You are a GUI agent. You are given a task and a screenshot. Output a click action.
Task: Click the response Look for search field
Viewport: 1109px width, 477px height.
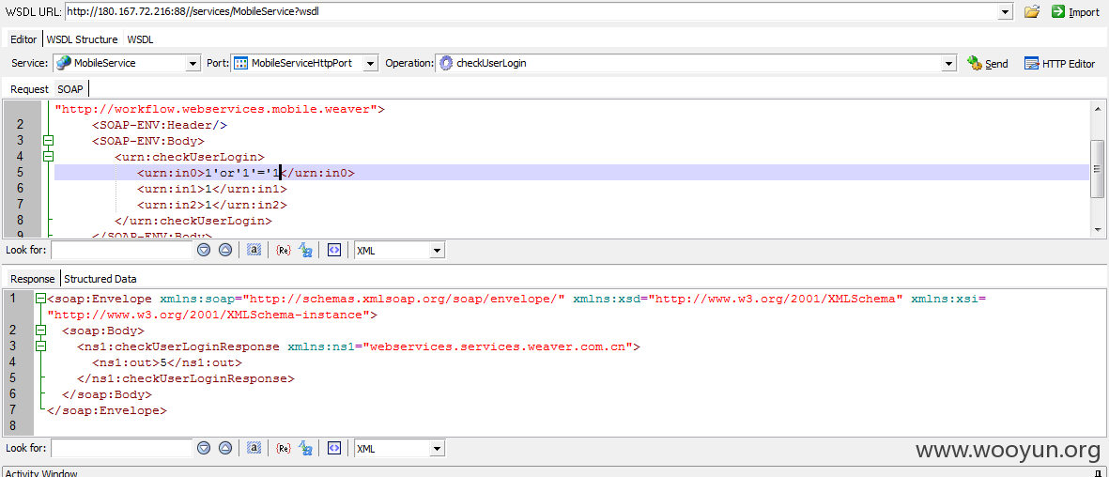[x=122, y=448]
